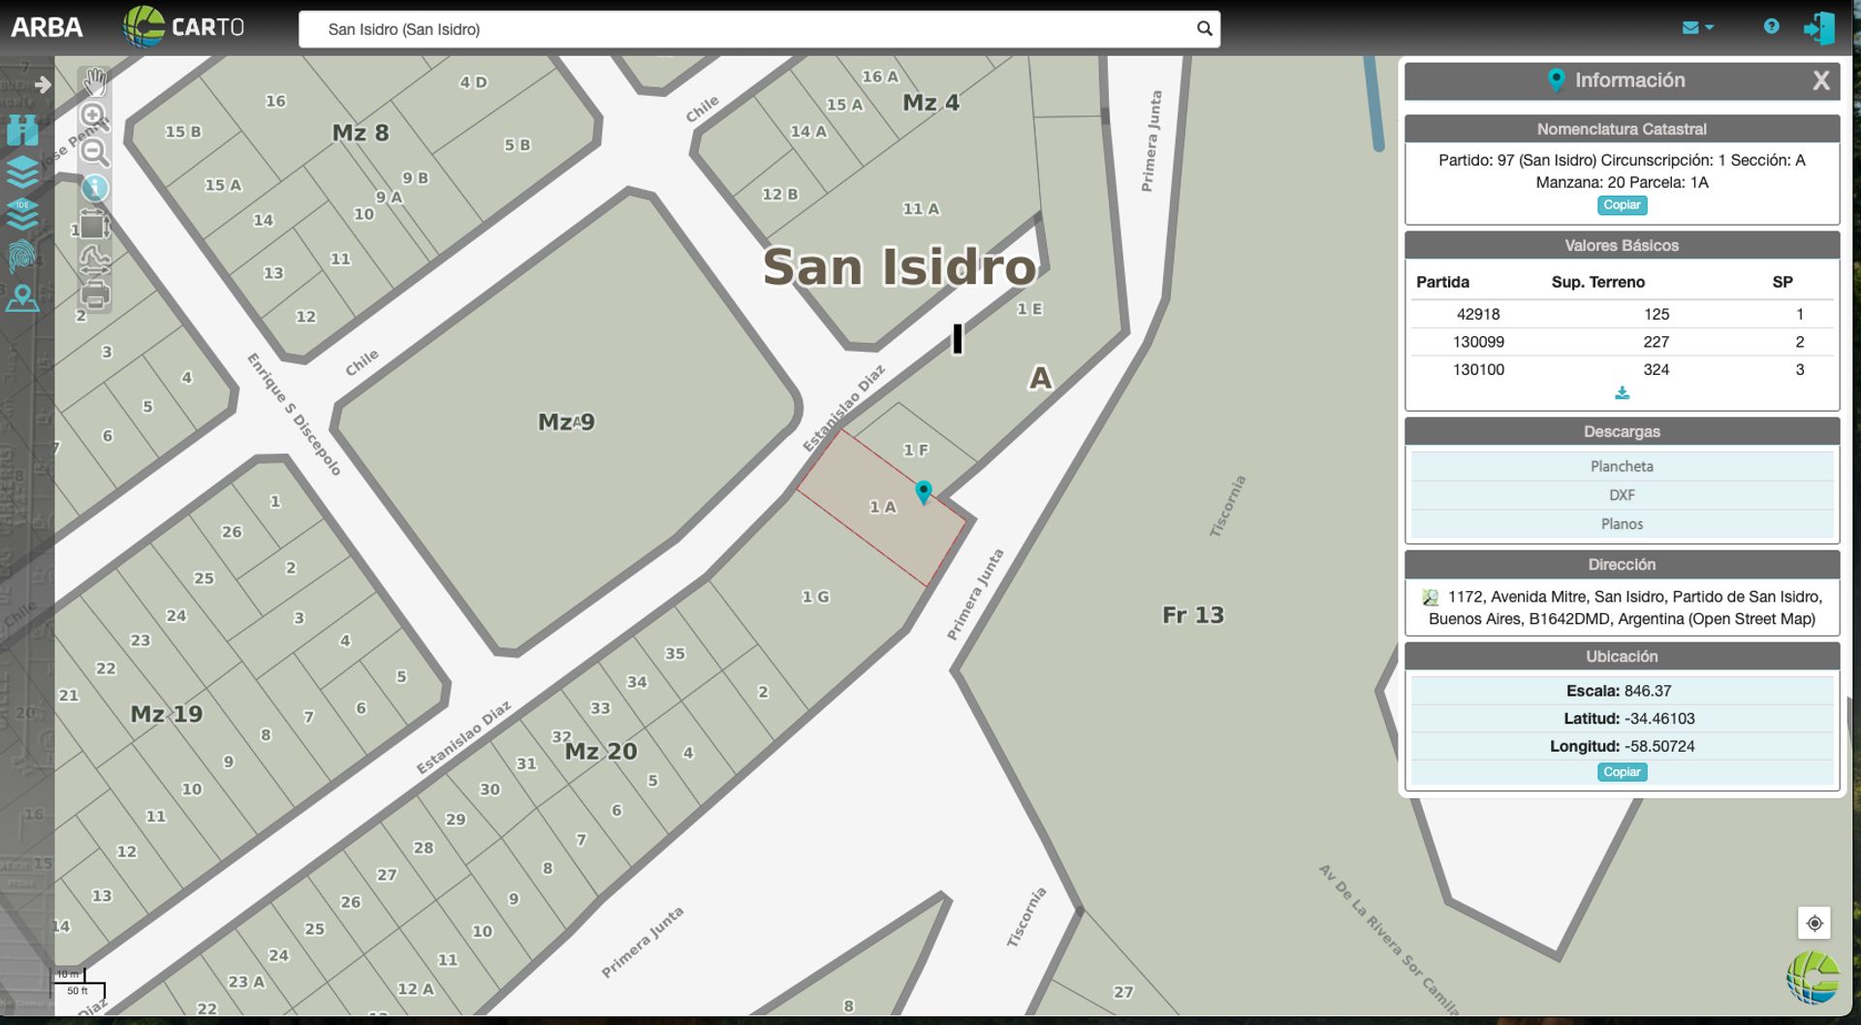Open the mail envelope dropdown menu
1861x1025 pixels.
1696,28
